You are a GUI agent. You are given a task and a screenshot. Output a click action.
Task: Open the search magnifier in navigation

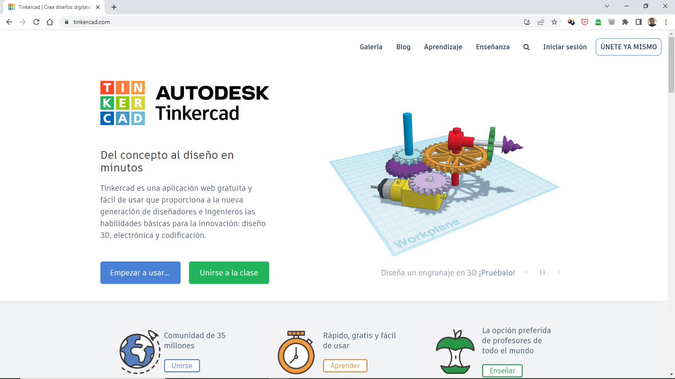(x=526, y=47)
